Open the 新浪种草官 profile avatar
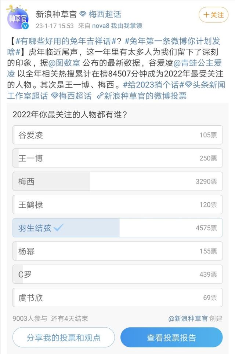The height and width of the screenshot is (354, 235). click(x=18, y=18)
